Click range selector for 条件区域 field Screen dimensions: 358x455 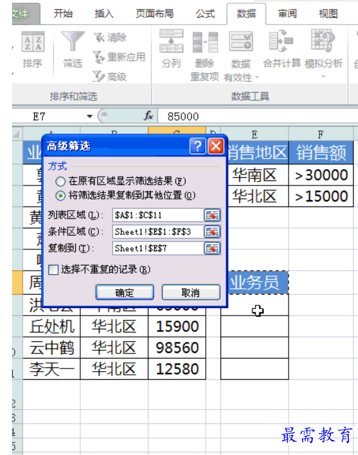pyautogui.click(x=212, y=232)
